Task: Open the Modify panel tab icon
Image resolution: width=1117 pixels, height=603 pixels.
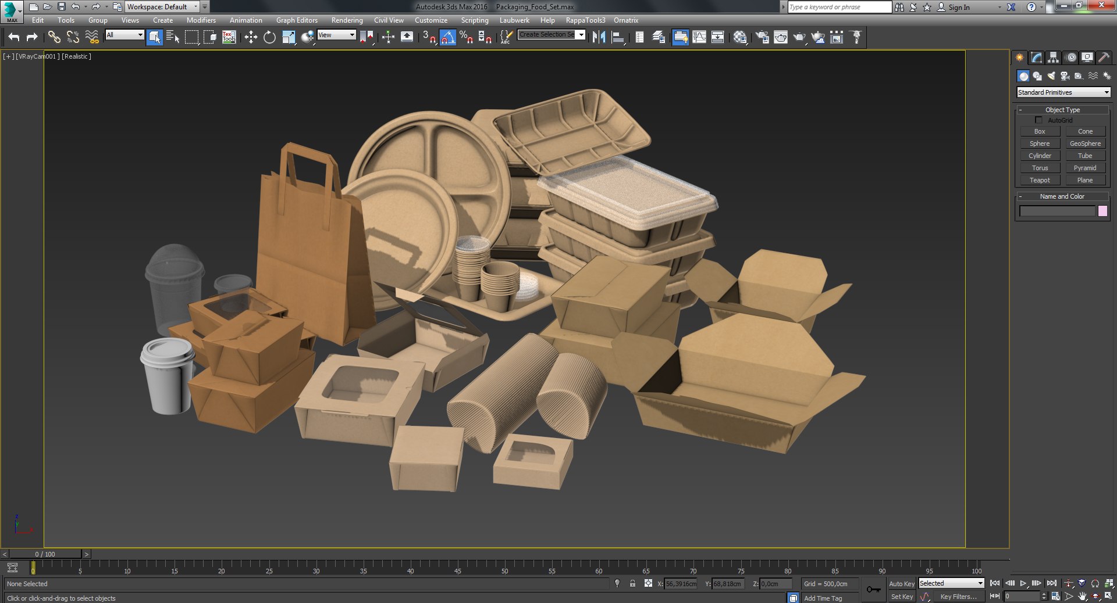Action: tap(1036, 58)
